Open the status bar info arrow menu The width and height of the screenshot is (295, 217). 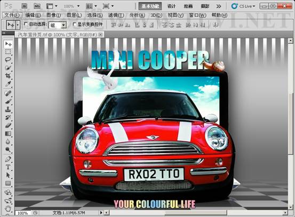101,213
